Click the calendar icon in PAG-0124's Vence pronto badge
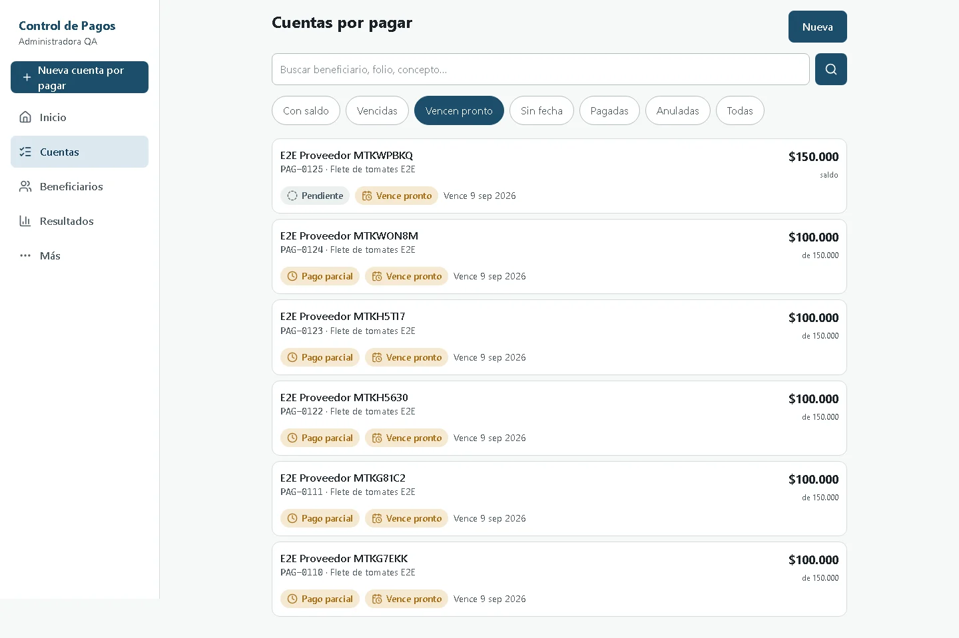 tap(377, 276)
